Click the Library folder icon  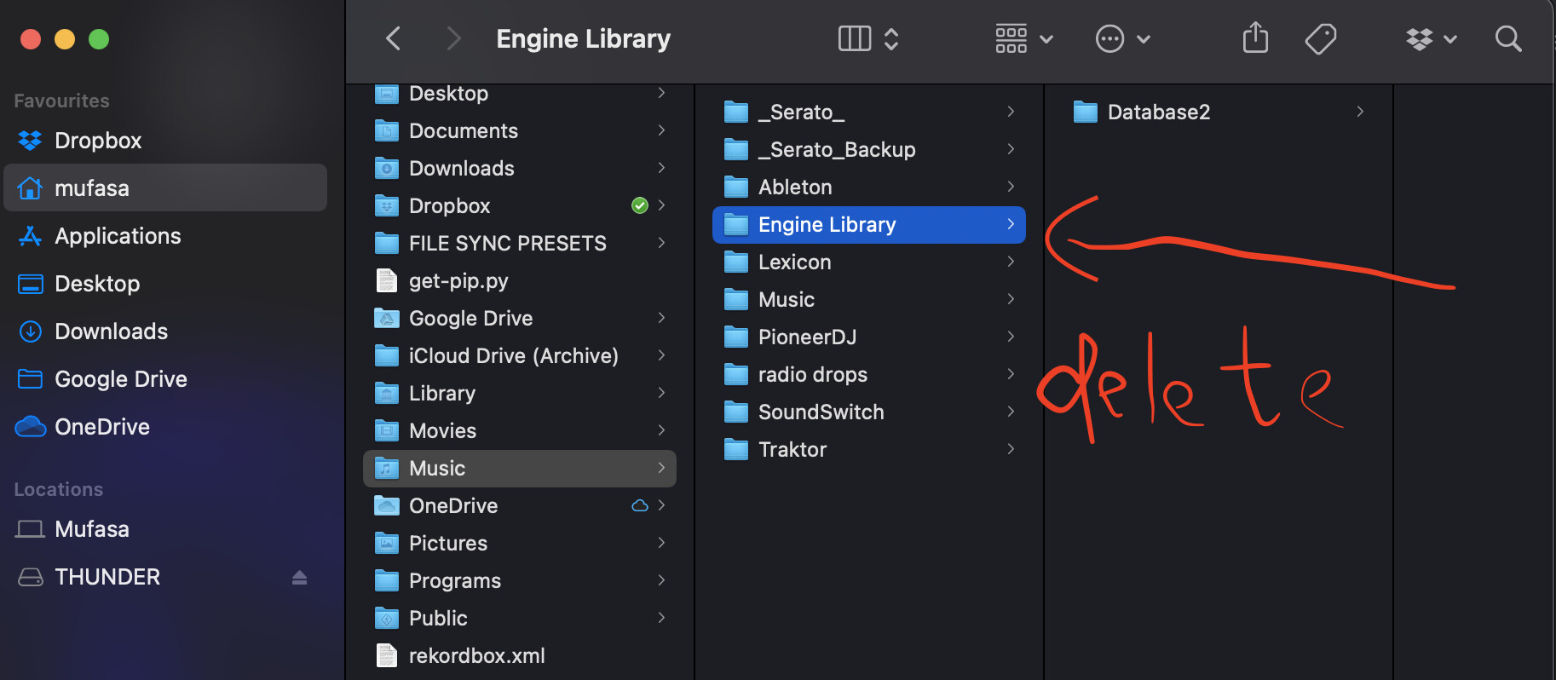(387, 394)
